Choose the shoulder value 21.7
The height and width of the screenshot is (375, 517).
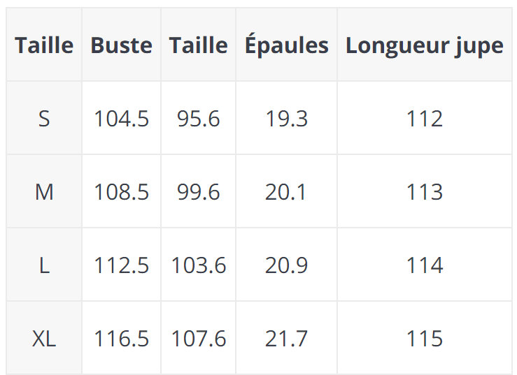tap(286, 339)
